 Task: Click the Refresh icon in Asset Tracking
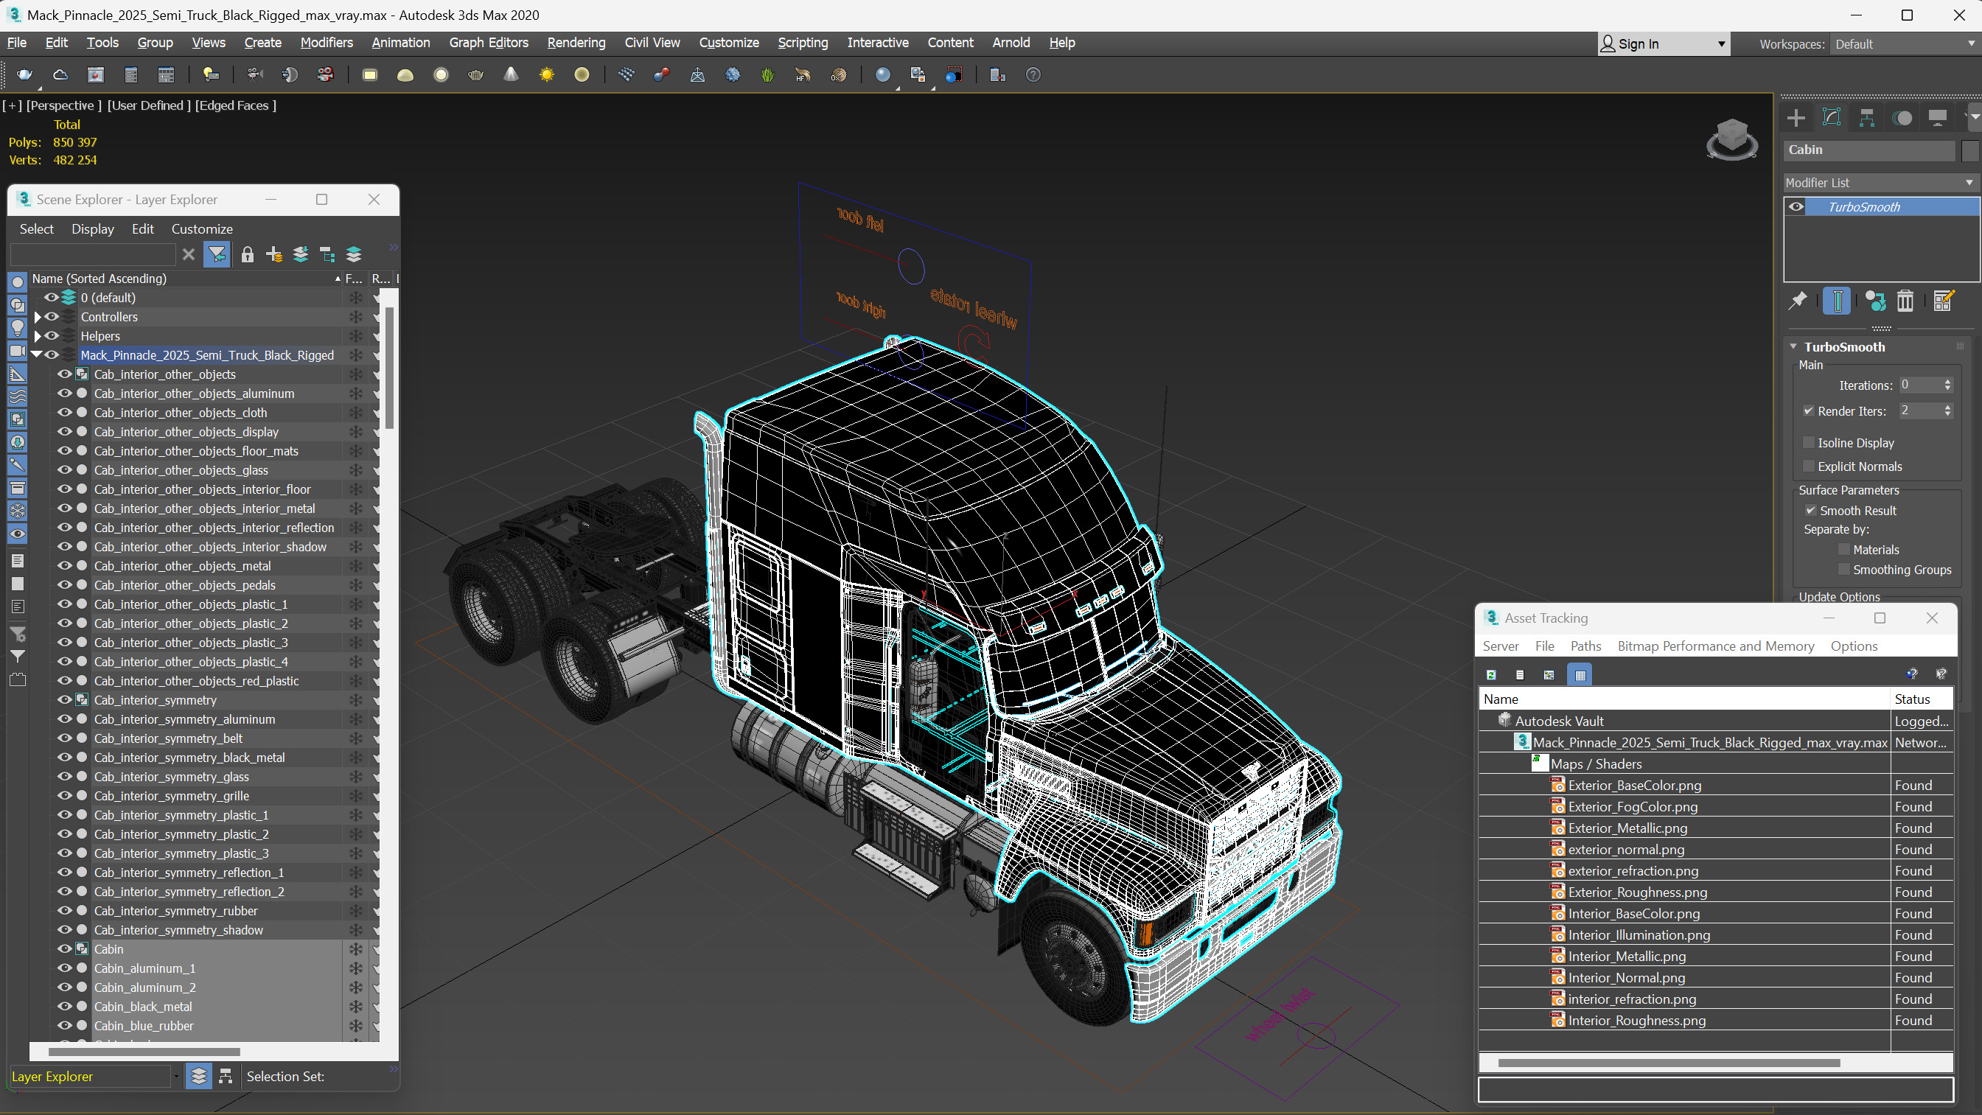click(x=1491, y=675)
